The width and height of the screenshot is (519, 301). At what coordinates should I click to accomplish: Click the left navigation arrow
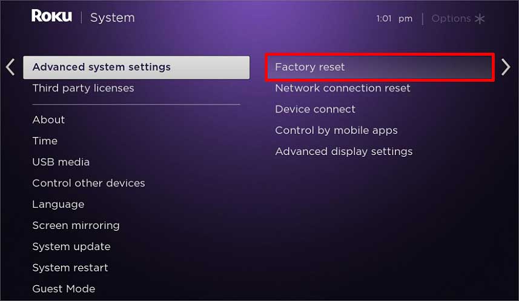10,67
